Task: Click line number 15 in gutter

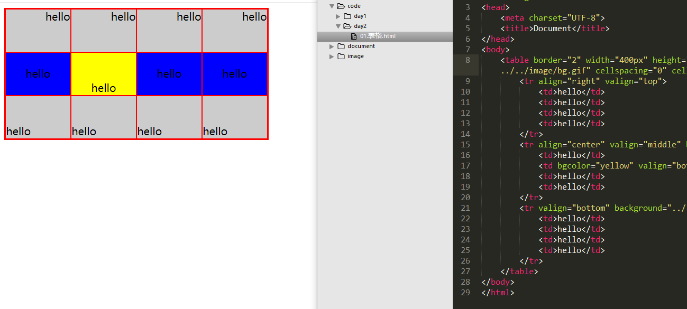Action: click(465, 145)
